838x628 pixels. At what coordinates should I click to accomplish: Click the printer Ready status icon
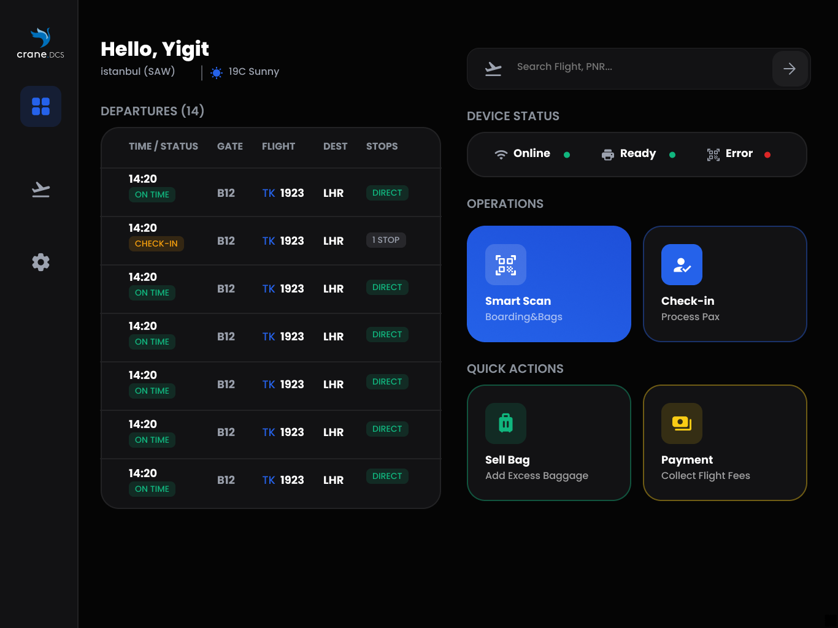608,155
